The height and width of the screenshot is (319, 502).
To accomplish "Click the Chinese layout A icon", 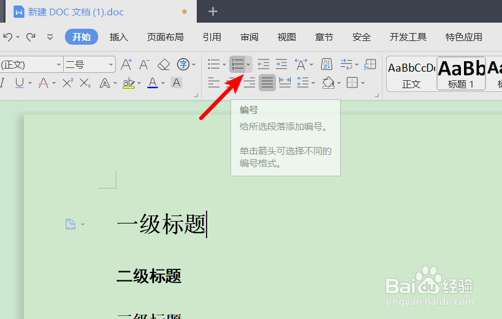I will (x=301, y=64).
